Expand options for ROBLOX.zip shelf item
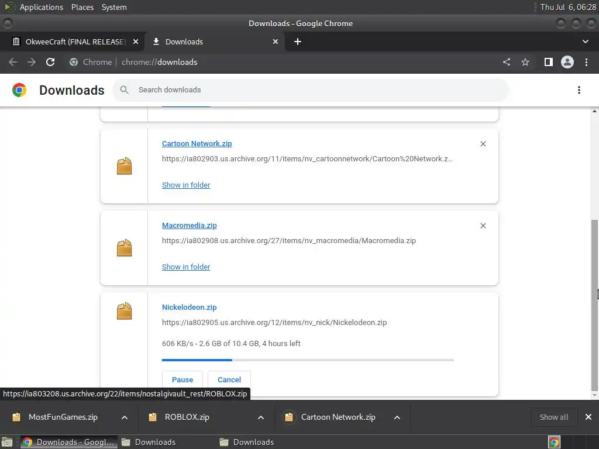Screen dimensions: 599x449 [x=261, y=417]
